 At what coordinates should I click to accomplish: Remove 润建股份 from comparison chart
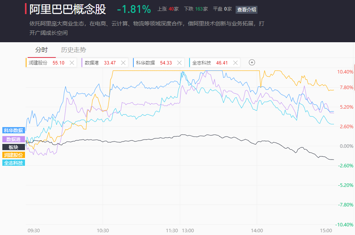point(72,63)
